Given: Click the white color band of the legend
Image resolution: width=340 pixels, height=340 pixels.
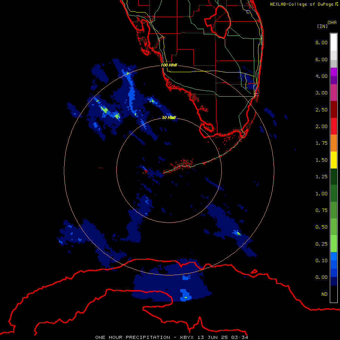Looking at the screenshot, I should pyautogui.click(x=334, y=42).
